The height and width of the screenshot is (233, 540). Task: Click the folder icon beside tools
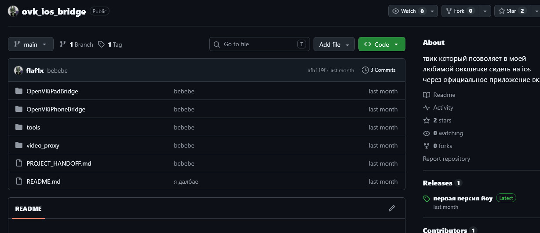tap(18, 127)
